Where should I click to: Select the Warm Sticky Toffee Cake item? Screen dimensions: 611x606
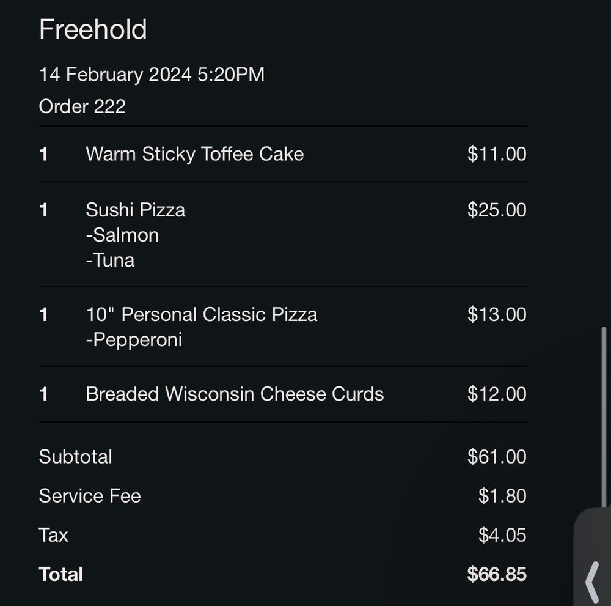coord(194,153)
